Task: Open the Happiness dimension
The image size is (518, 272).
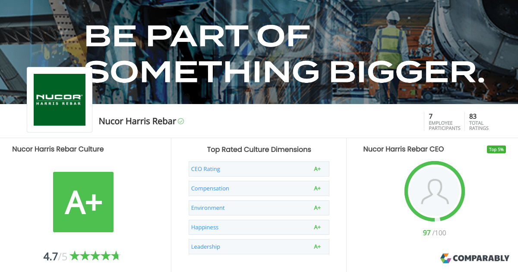Action: (205, 227)
